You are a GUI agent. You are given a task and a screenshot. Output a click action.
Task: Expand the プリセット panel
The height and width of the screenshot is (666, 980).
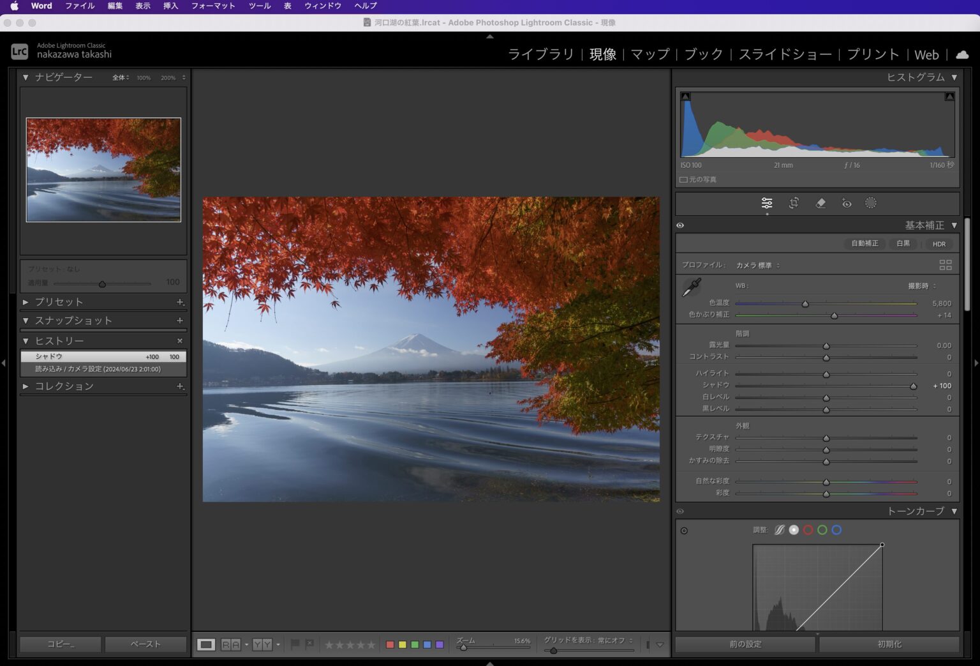pos(26,302)
